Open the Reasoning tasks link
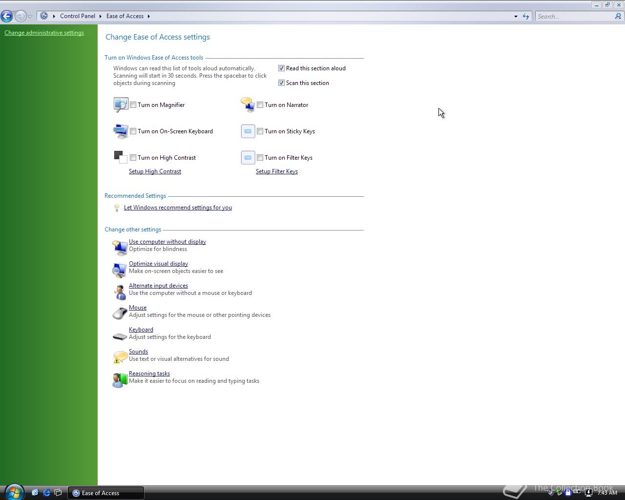Screen dimensions: 625x500 click(x=149, y=374)
